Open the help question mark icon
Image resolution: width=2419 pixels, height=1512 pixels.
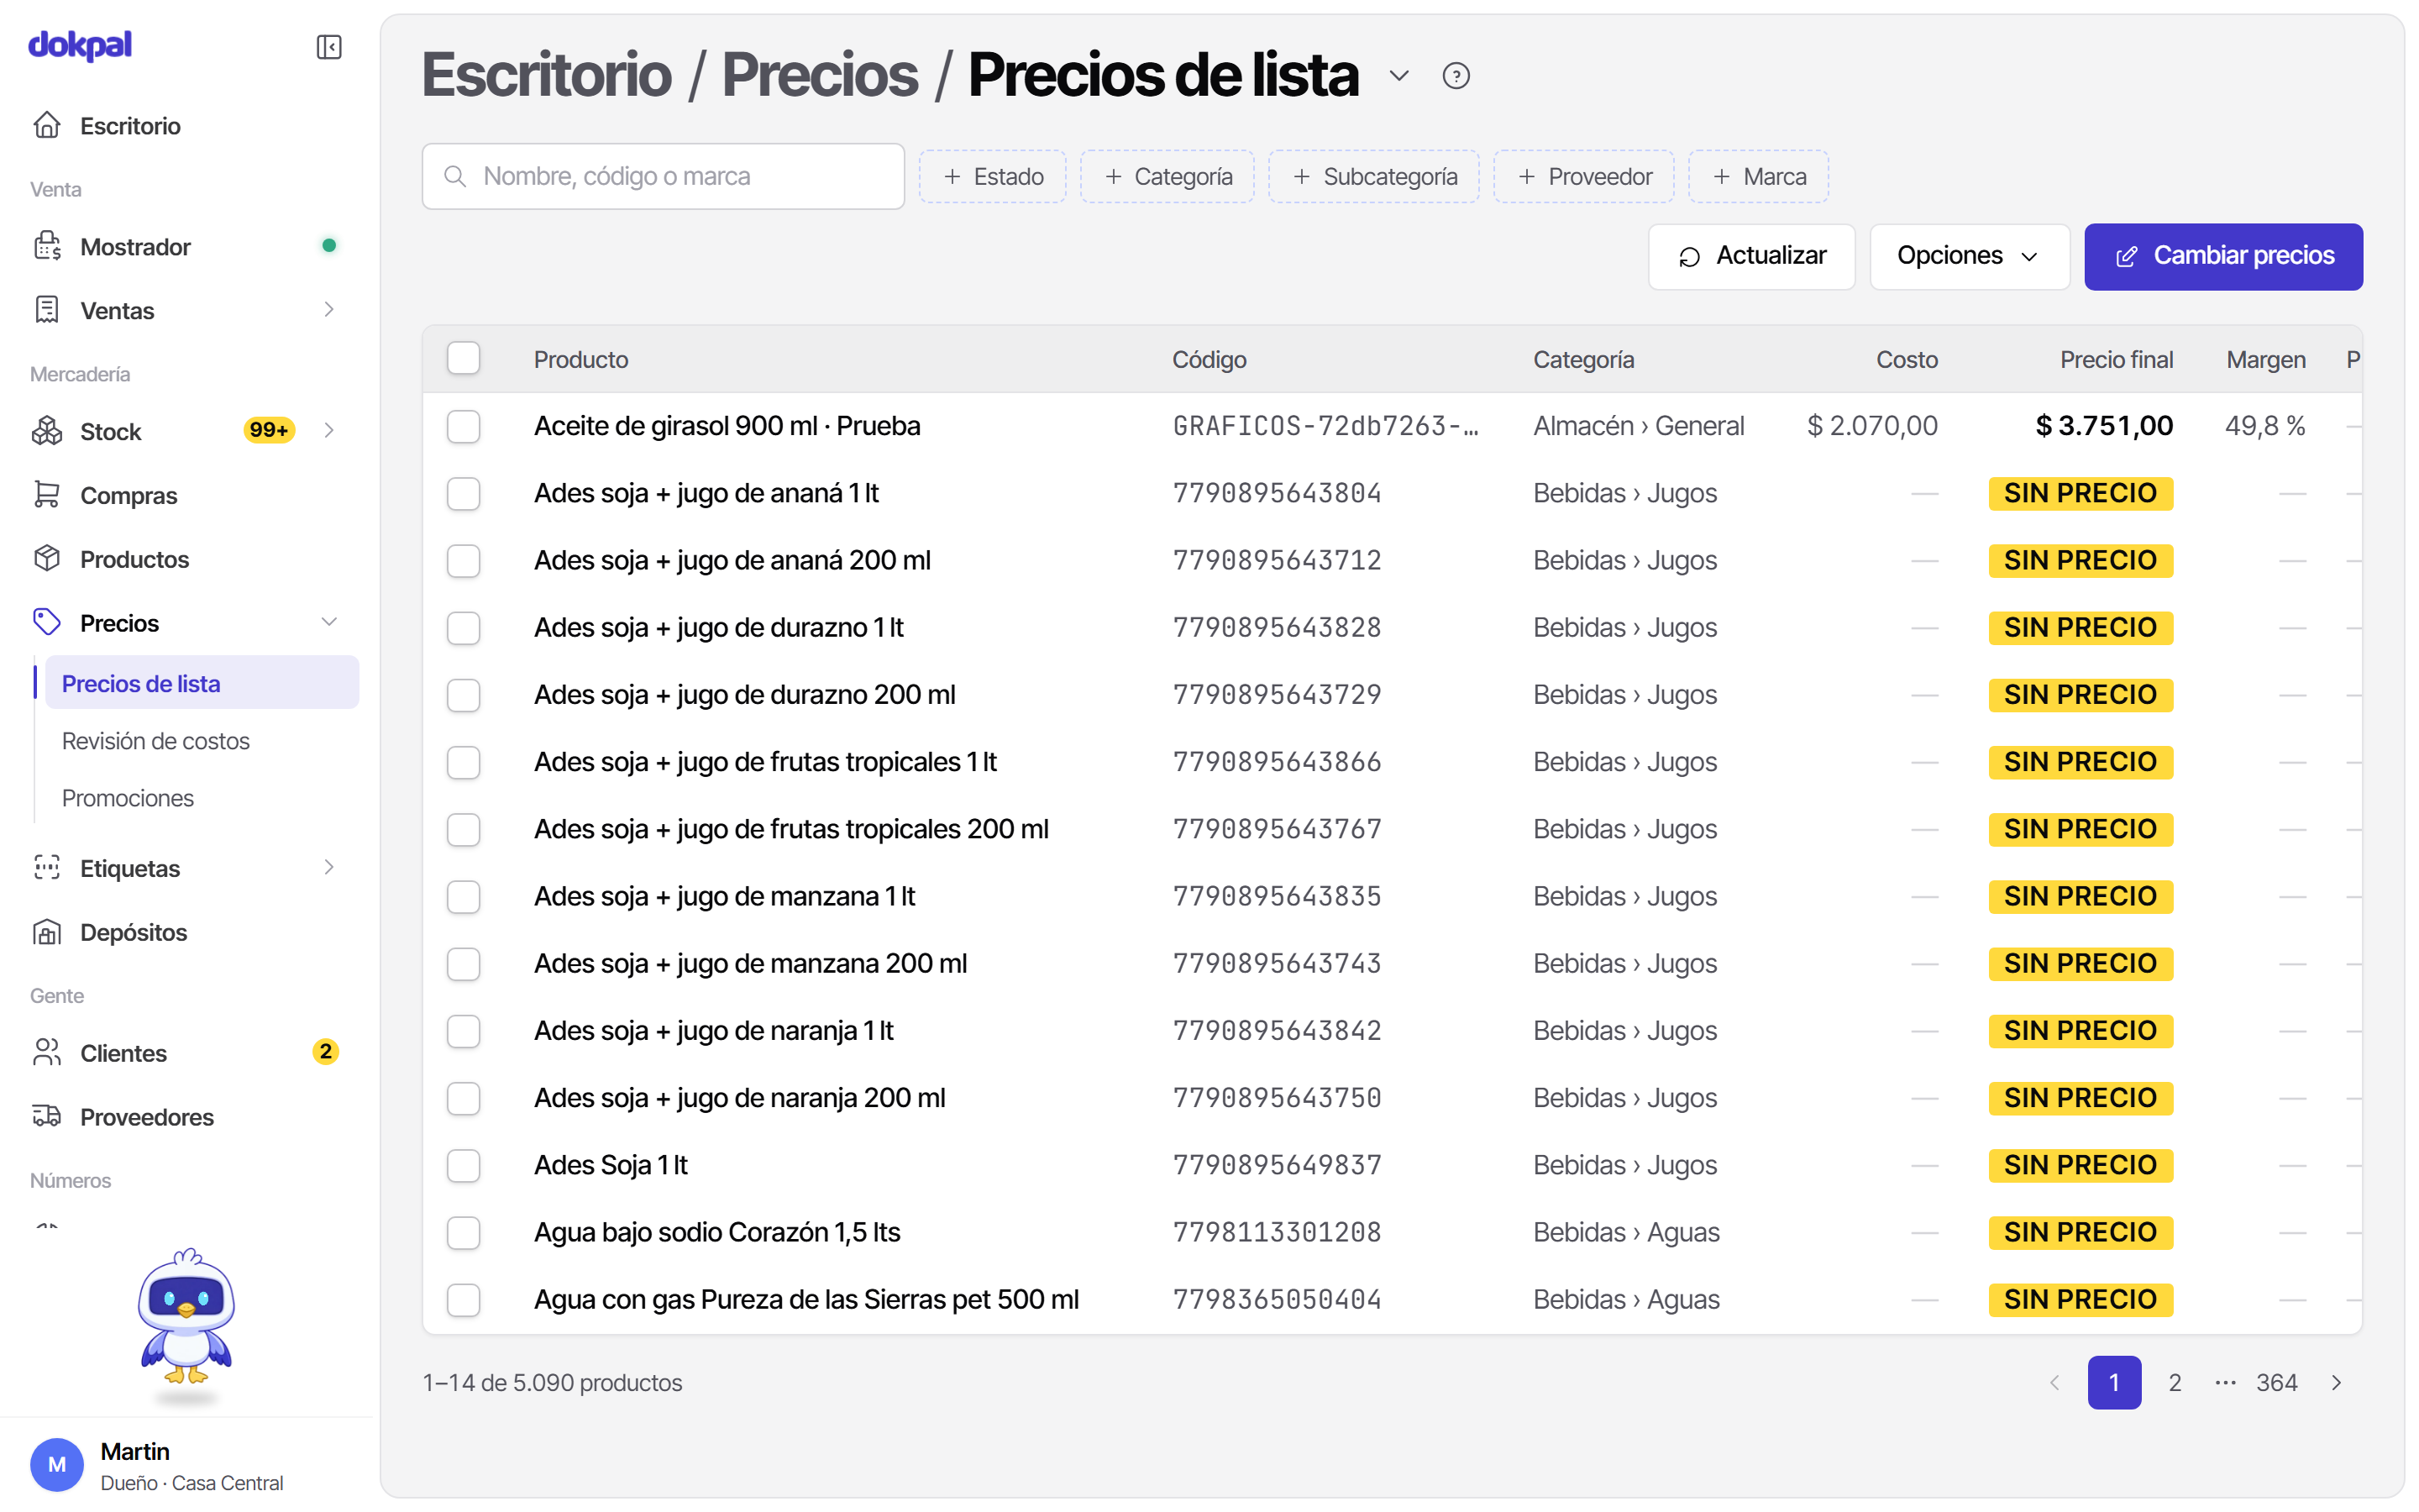(1456, 76)
